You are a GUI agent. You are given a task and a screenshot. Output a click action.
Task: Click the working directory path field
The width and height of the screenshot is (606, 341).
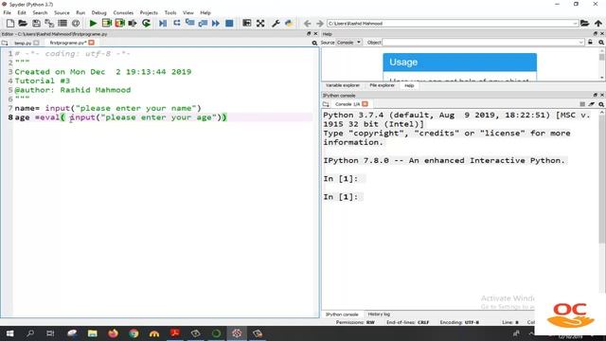pos(450,24)
